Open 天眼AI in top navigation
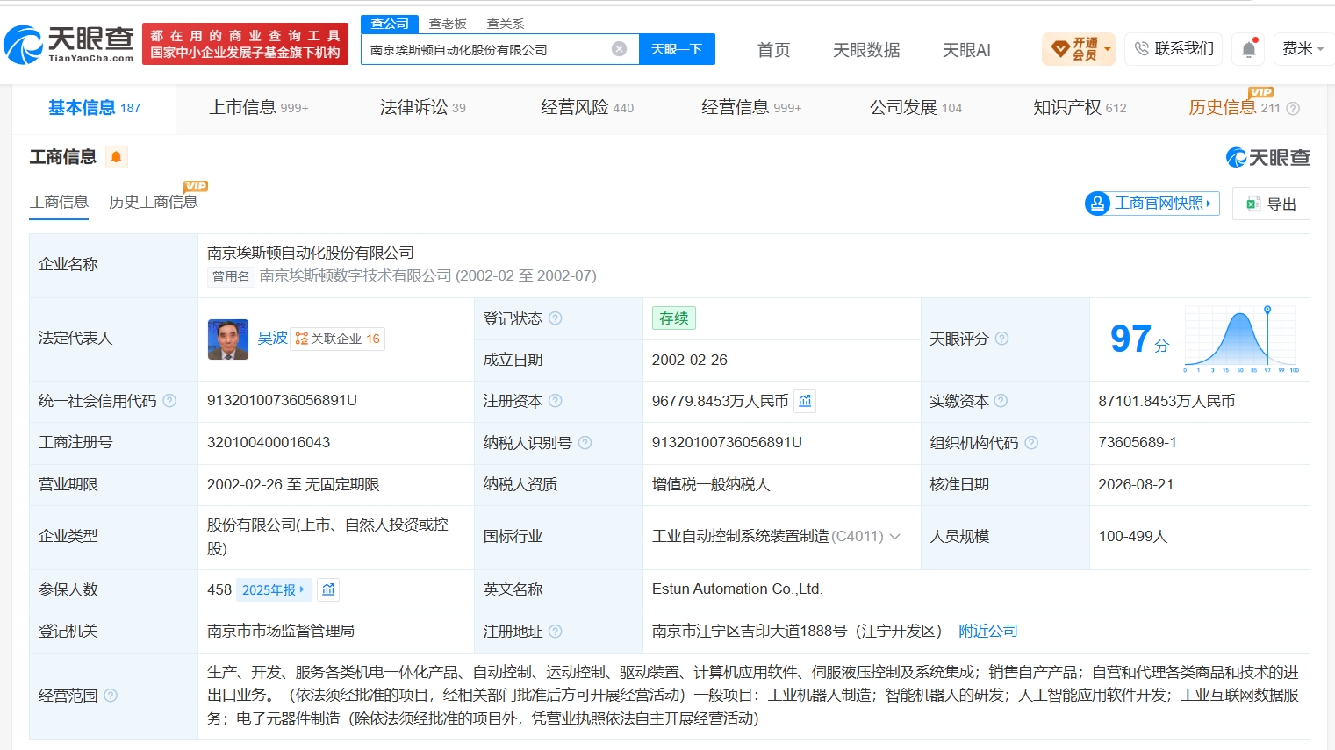Screen dimensions: 1335x750 [966, 50]
